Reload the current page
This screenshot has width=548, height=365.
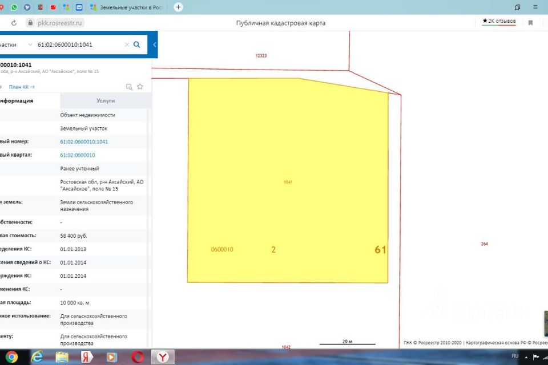[14, 23]
